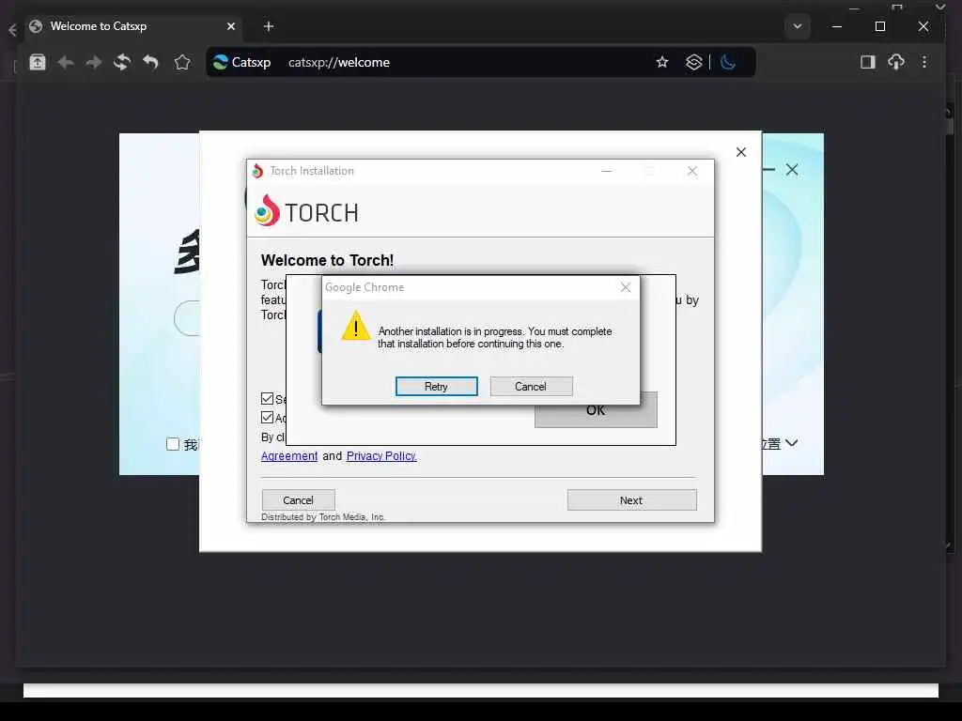This screenshot has height=721, width=962.
Task: Close the Google Chrome warning dialog
Action: [626, 287]
